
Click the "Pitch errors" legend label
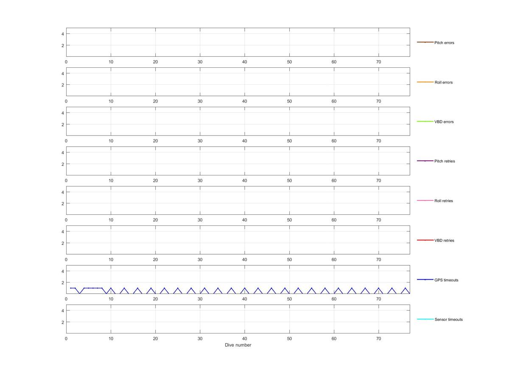(x=444, y=43)
